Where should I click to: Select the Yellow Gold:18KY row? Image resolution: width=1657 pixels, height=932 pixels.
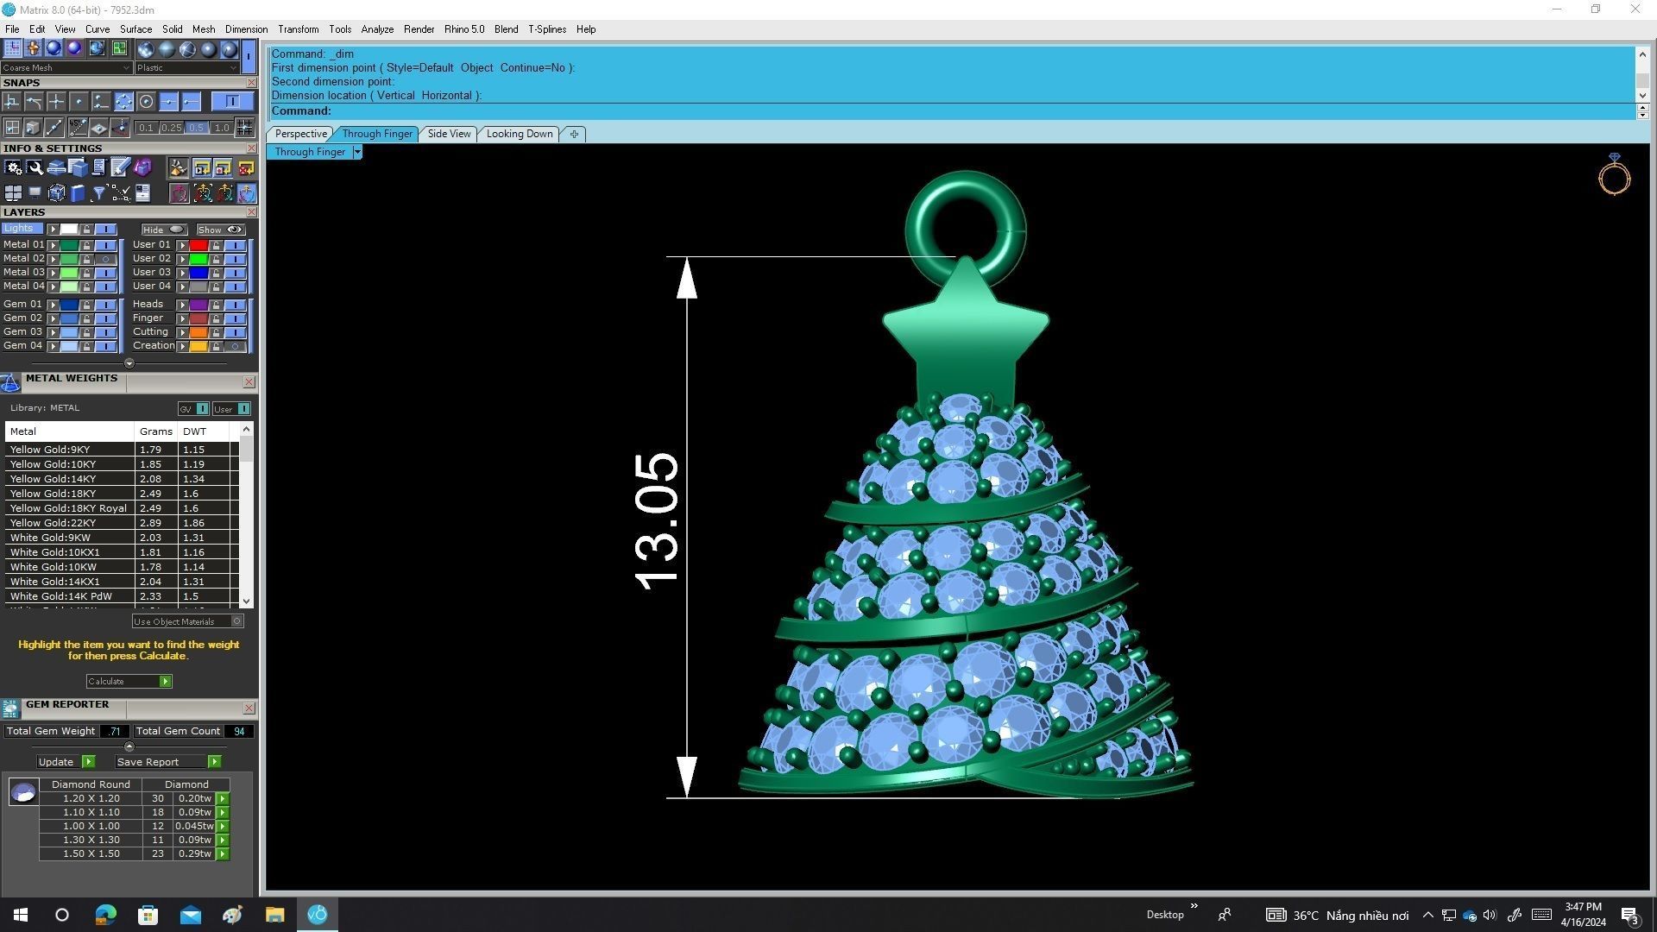[122, 494]
